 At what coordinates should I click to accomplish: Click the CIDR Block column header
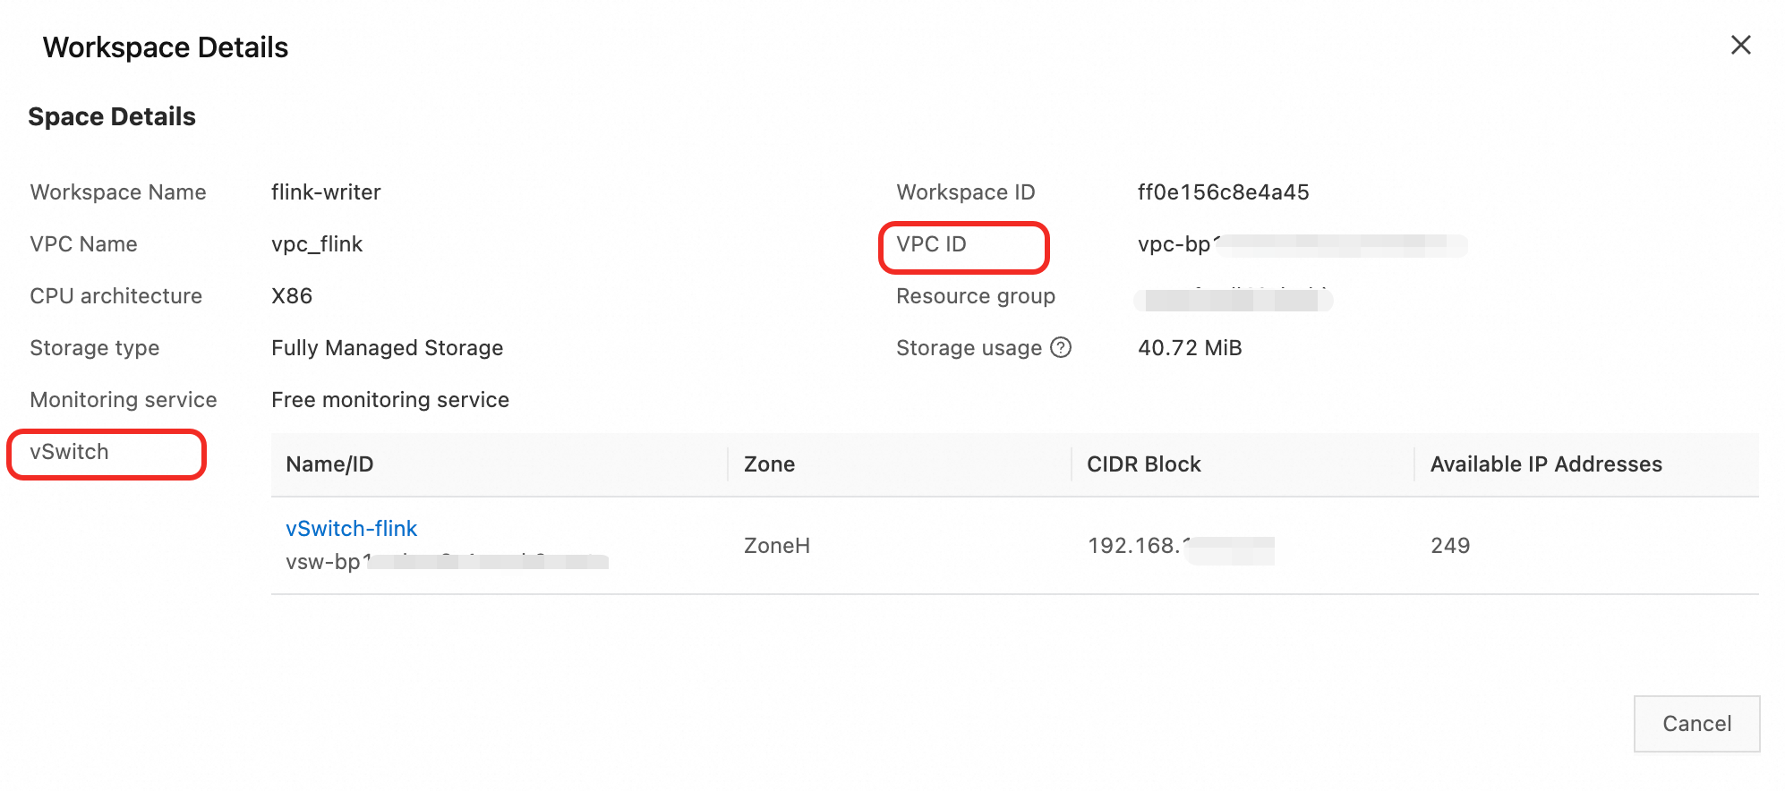[1143, 464]
